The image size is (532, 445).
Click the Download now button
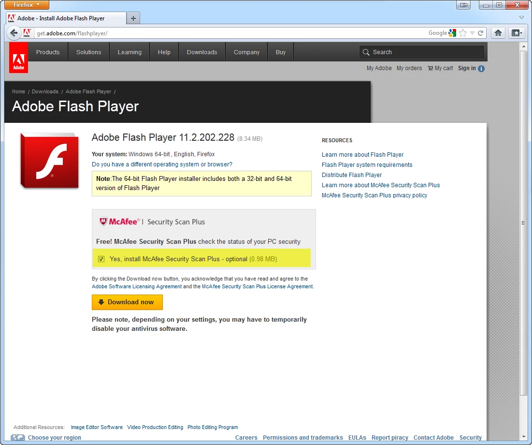tap(127, 302)
